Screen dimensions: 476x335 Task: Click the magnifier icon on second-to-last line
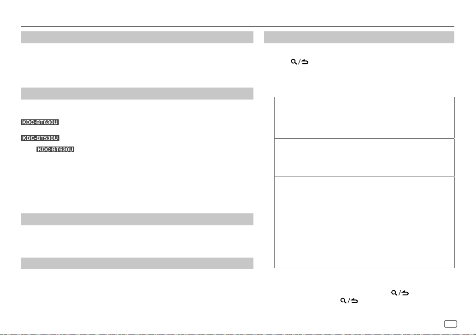(394, 293)
